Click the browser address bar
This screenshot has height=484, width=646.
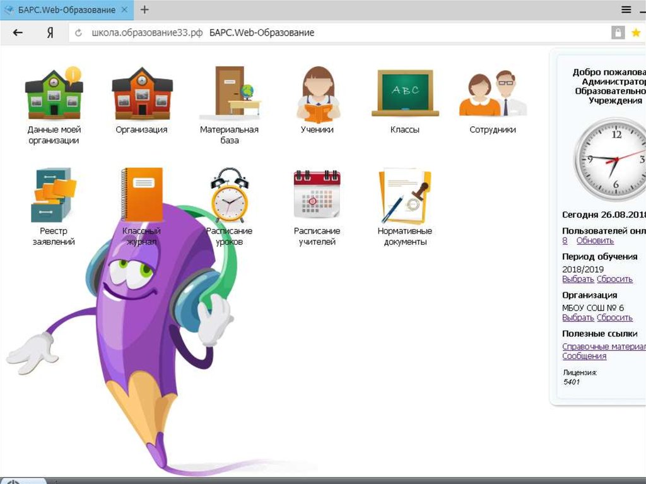[341, 33]
